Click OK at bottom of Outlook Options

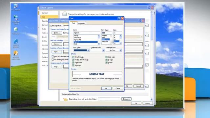click(136, 103)
